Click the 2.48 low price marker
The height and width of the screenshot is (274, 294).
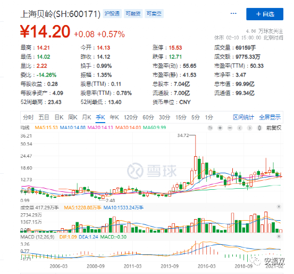[111, 200]
